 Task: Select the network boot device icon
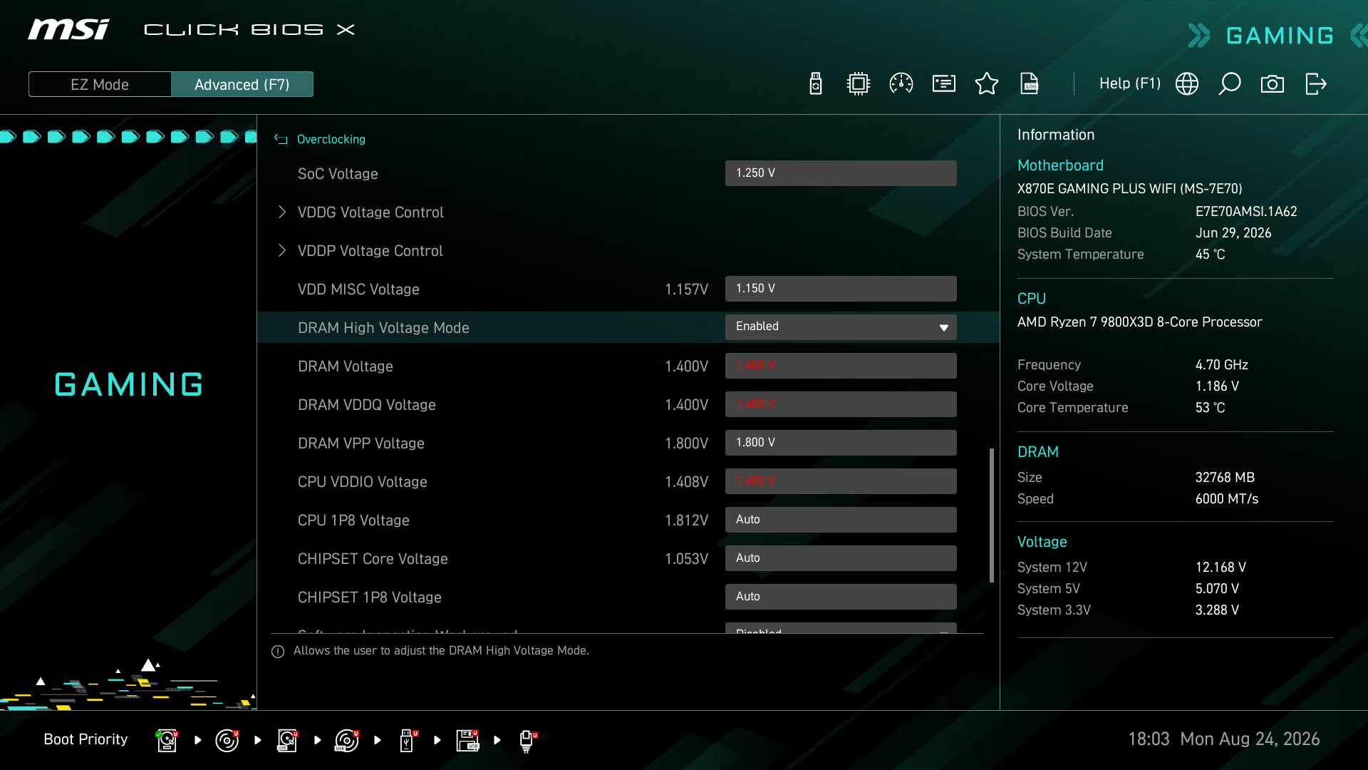point(527,741)
